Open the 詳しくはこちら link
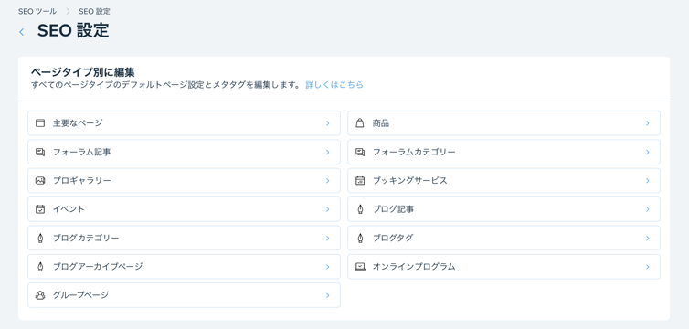Screen dimensions: 689x329 [x=334, y=85]
